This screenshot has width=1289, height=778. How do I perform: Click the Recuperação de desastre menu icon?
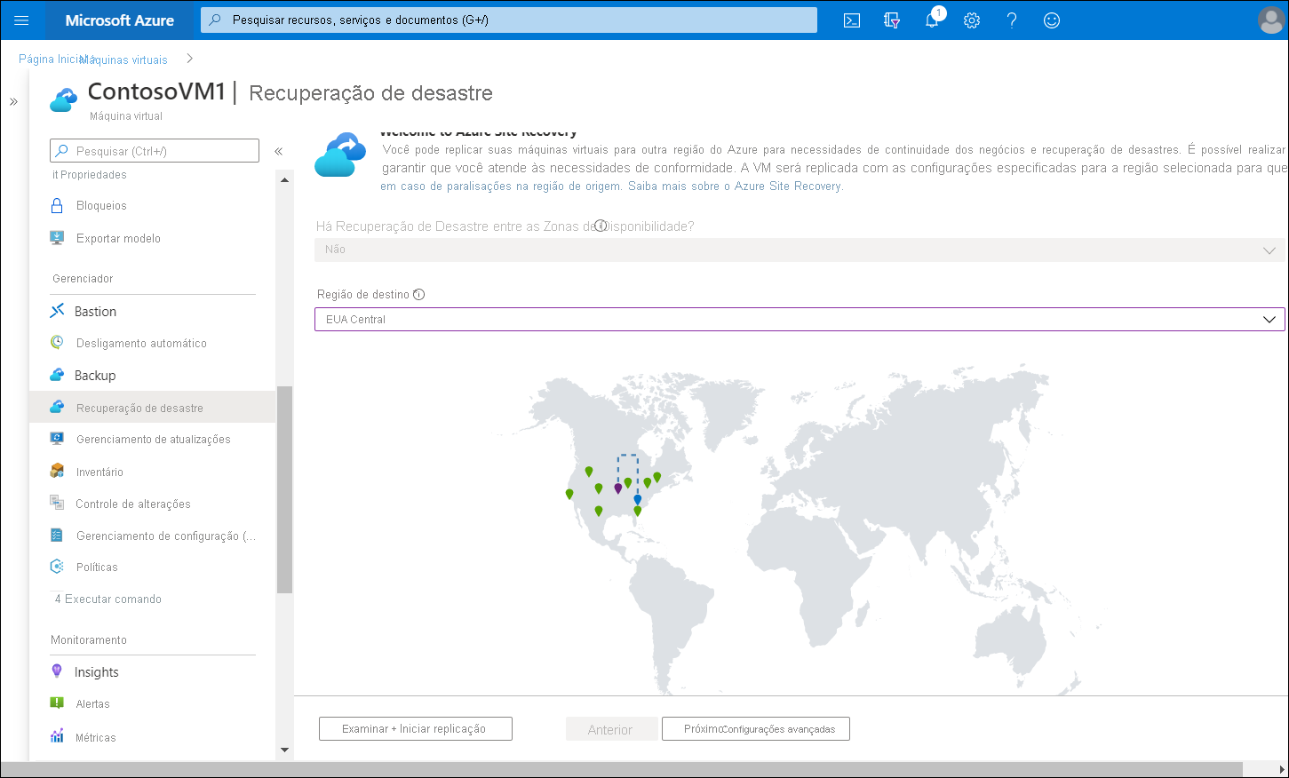tap(57, 407)
